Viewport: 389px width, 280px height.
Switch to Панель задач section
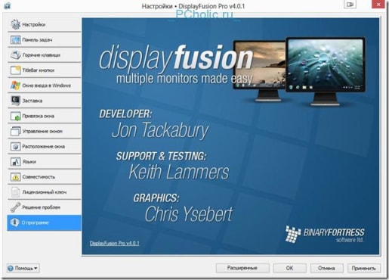pos(37,39)
